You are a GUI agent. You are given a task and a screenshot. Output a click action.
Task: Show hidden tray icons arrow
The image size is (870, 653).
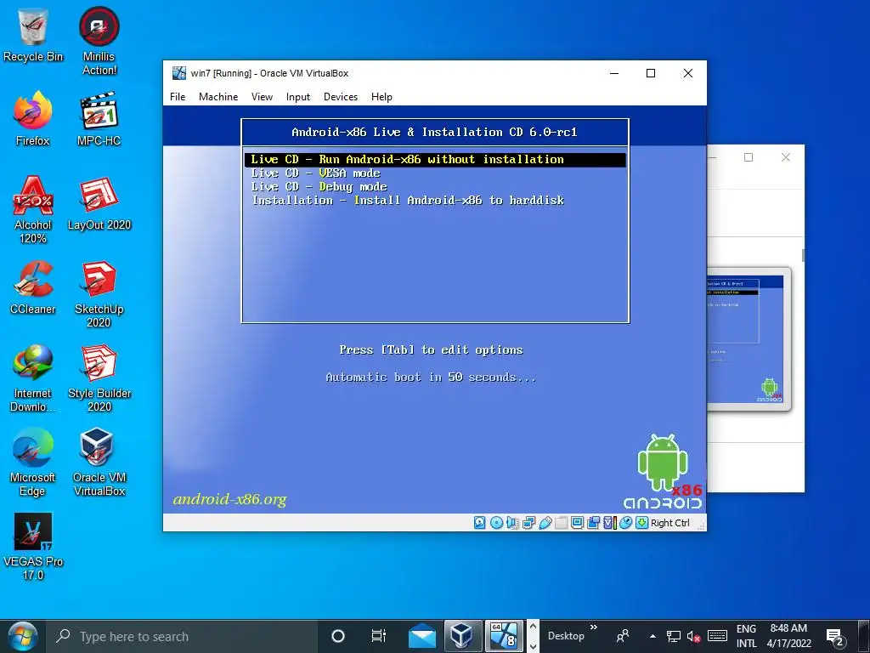click(x=652, y=636)
